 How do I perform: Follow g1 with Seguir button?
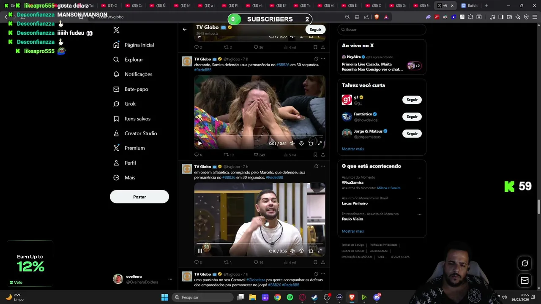412,100
